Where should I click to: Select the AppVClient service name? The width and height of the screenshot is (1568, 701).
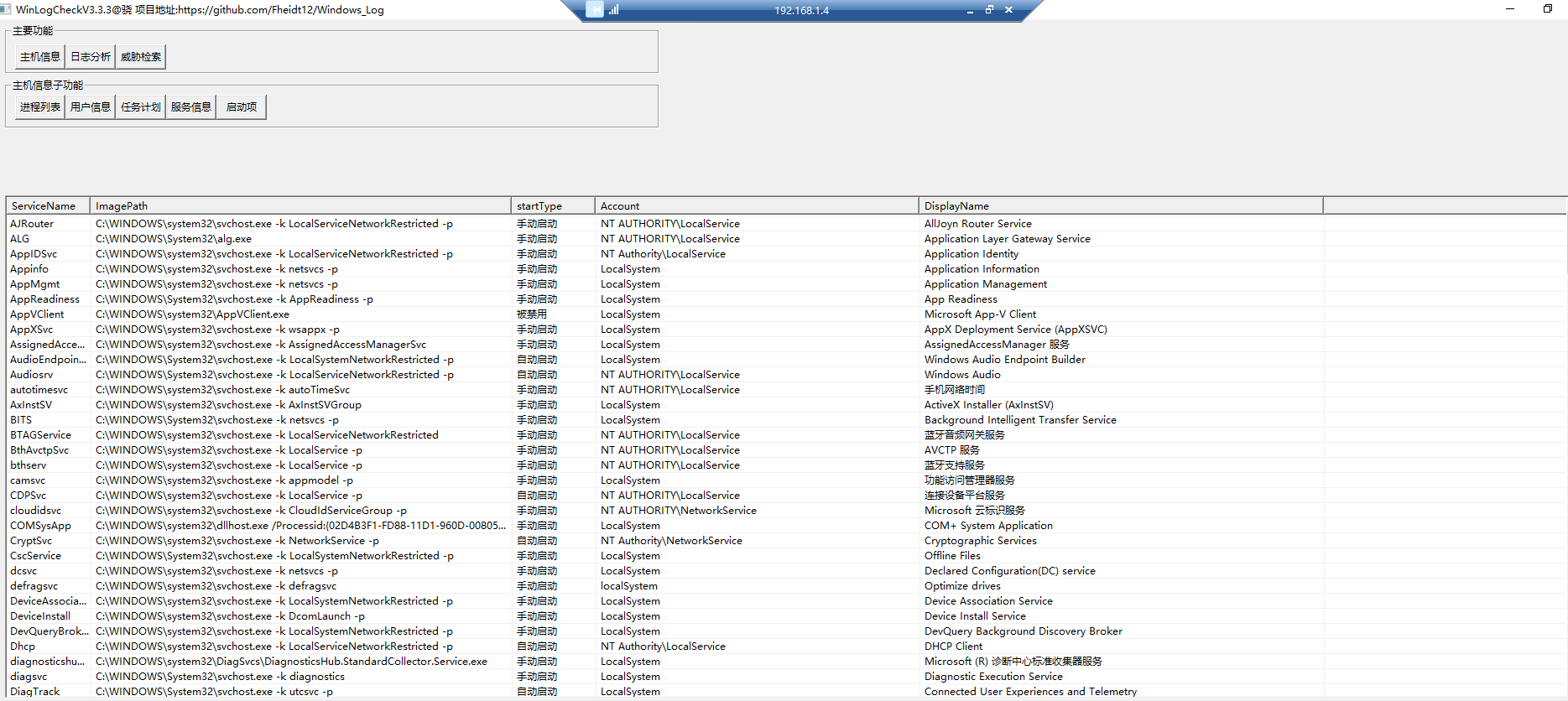click(x=37, y=314)
